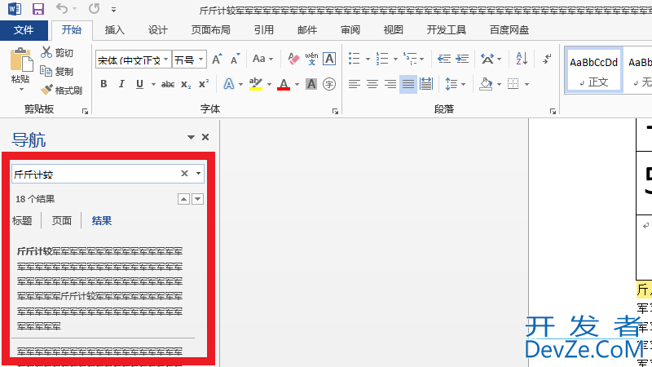Copy selection with 复制
Viewport: 652px width, 367px height.
click(x=57, y=71)
